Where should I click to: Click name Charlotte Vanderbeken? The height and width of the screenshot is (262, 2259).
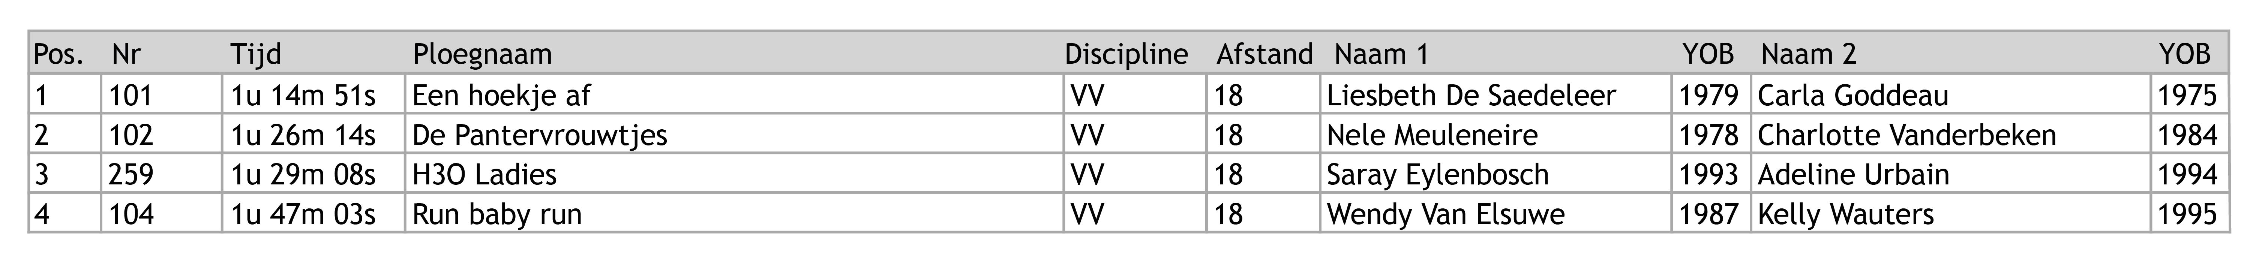click(x=1906, y=135)
